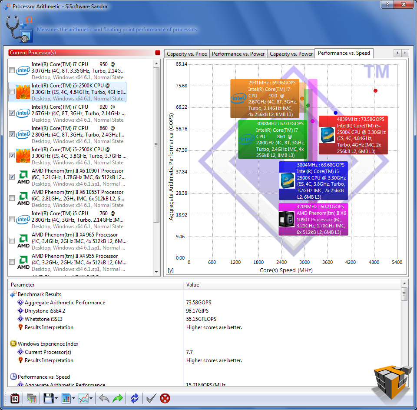This screenshot has width=417, height=410.
Task: Click the processor list scroll up arrow
Action: click(156, 63)
